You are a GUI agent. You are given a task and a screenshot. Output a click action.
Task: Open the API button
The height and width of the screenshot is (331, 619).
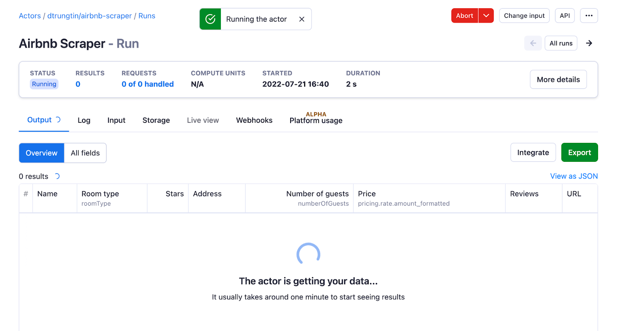click(565, 15)
